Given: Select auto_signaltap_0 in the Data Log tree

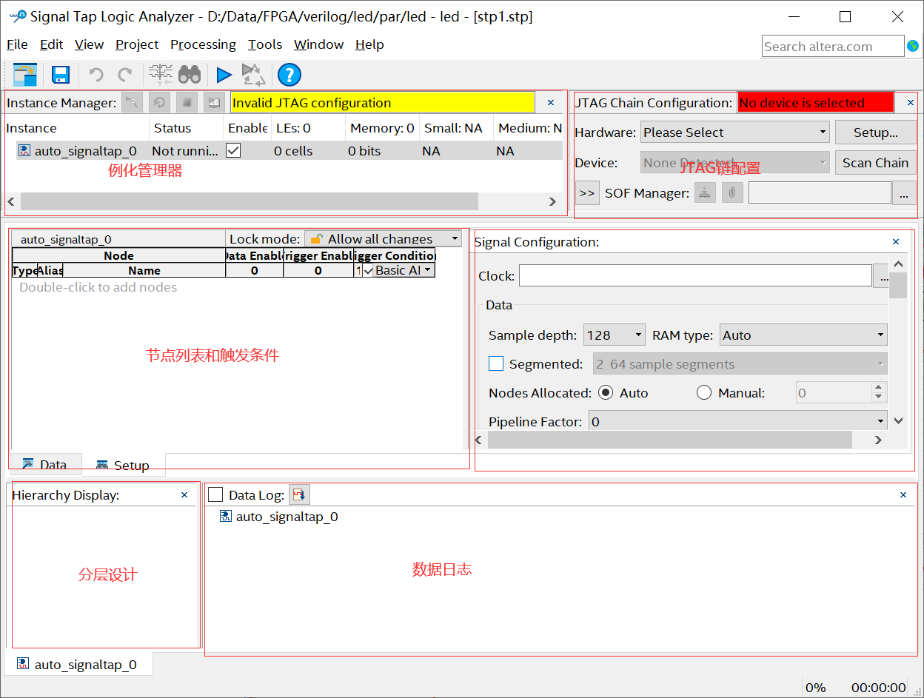Looking at the screenshot, I should click(279, 517).
